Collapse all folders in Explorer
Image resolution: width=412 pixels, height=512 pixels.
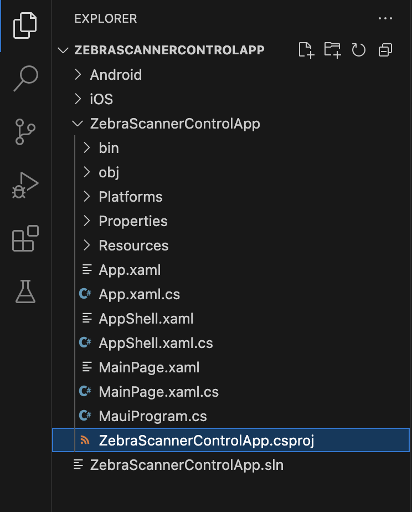point(385,50)
